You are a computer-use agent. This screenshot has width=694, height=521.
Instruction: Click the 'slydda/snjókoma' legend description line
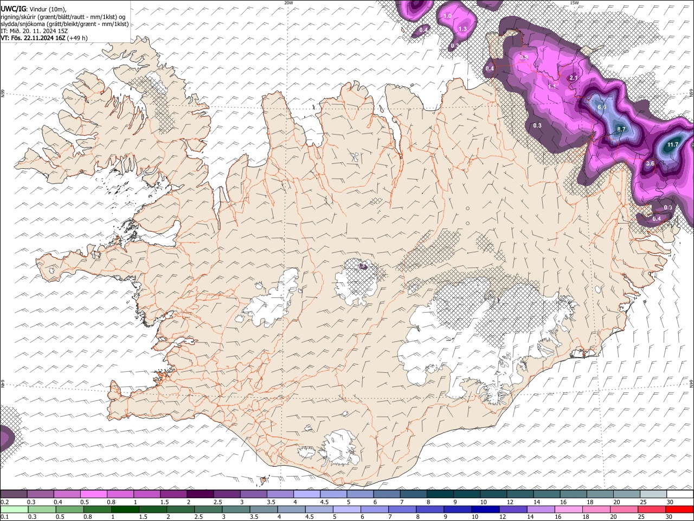(x=65, y=24)
